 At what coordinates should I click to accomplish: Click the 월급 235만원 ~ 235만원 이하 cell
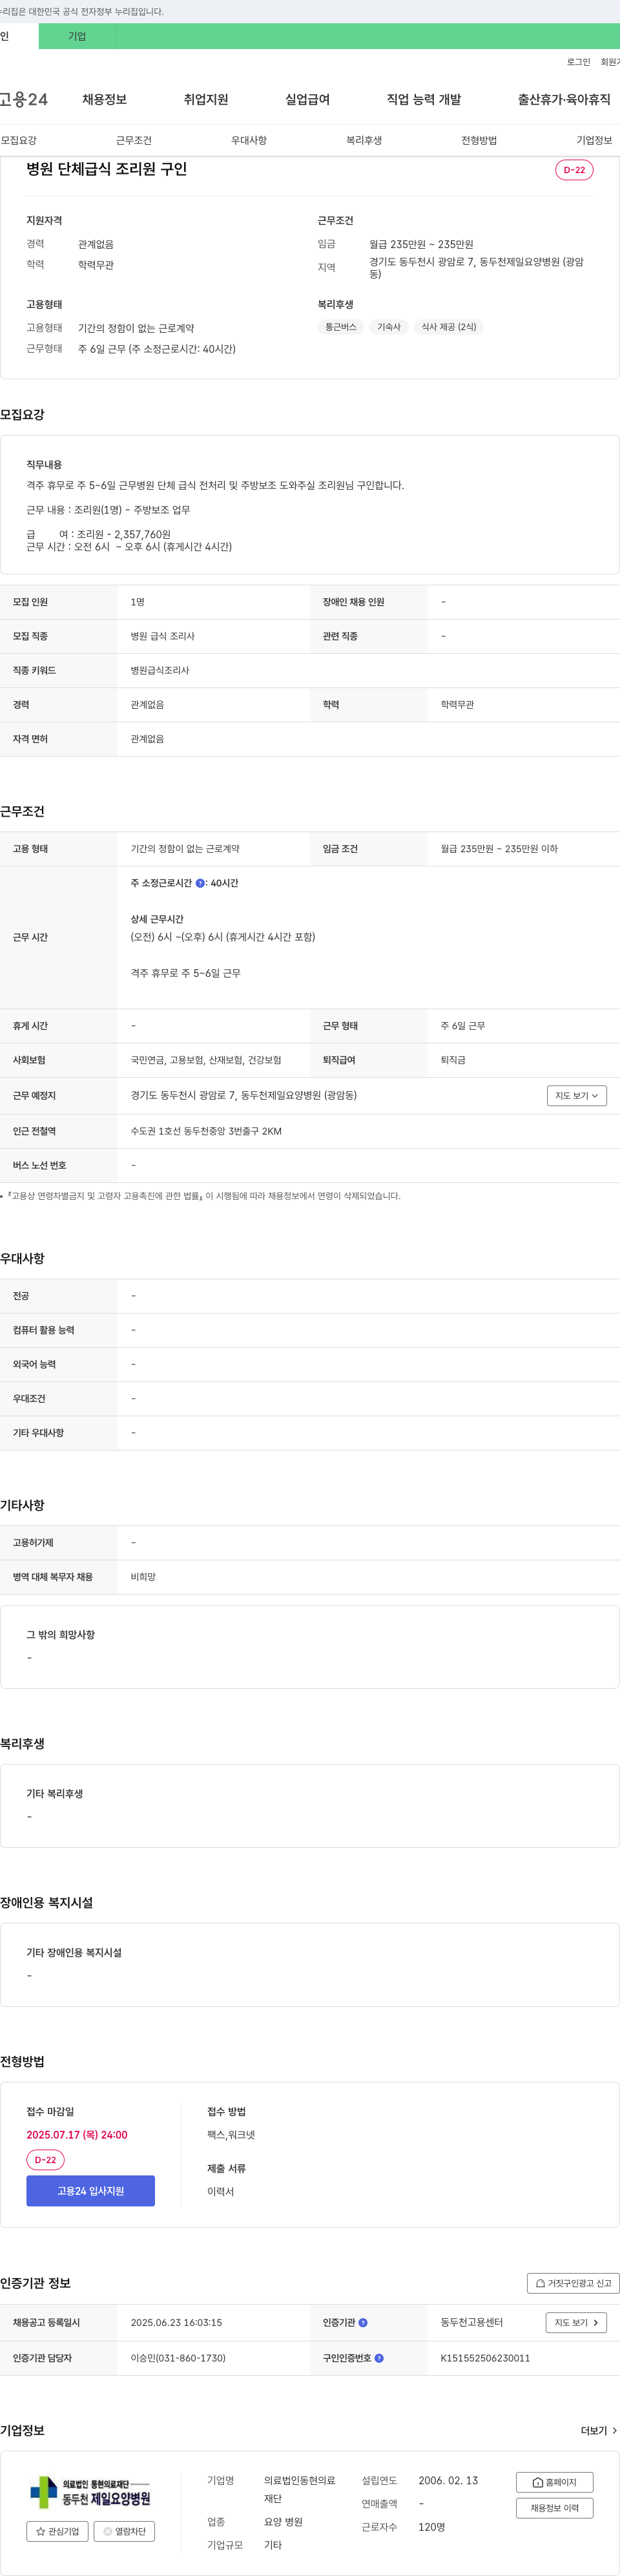point(499,848)
